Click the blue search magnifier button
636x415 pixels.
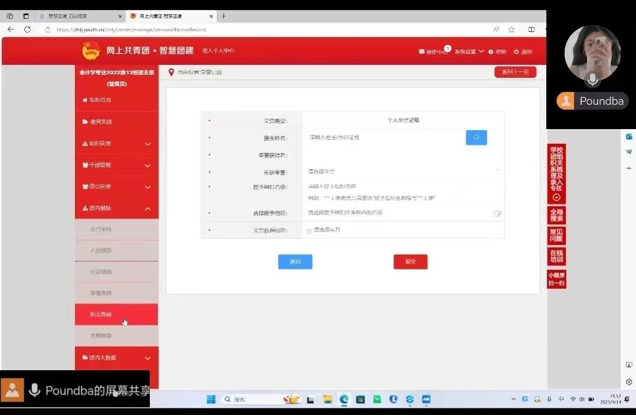(476, 137)
